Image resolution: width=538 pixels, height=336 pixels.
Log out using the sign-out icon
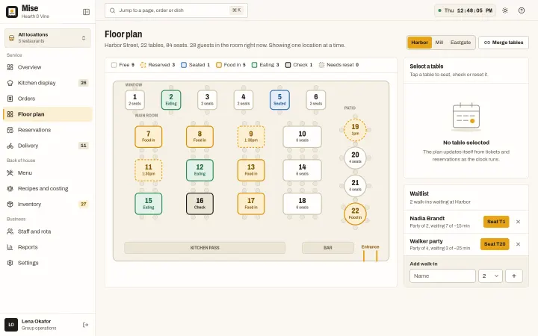pos(85,325)
